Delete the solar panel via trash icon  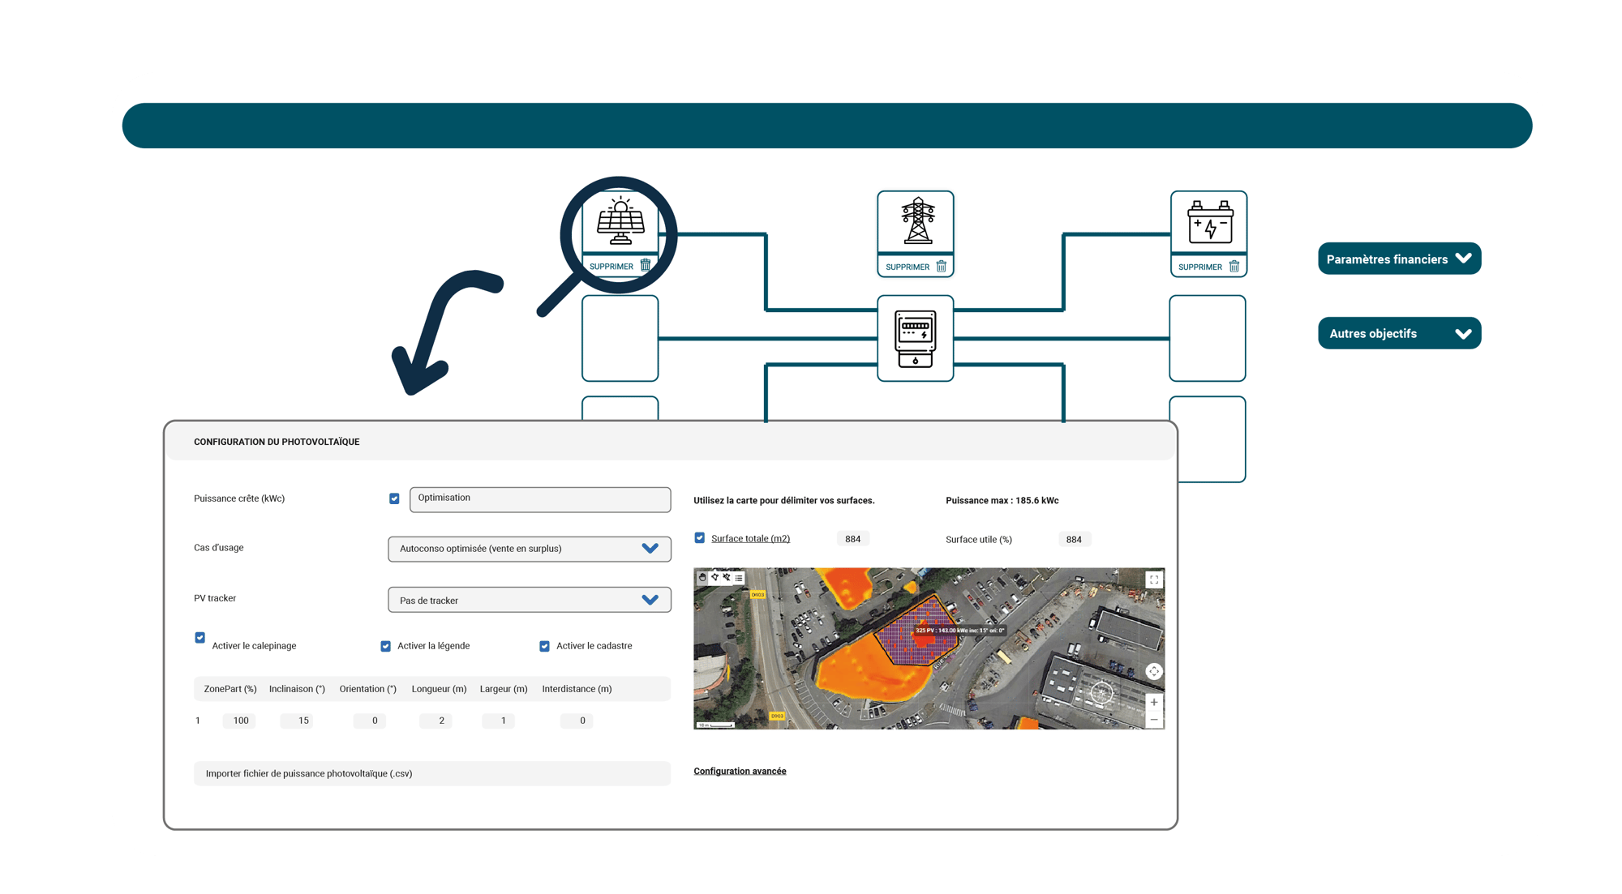646,265
